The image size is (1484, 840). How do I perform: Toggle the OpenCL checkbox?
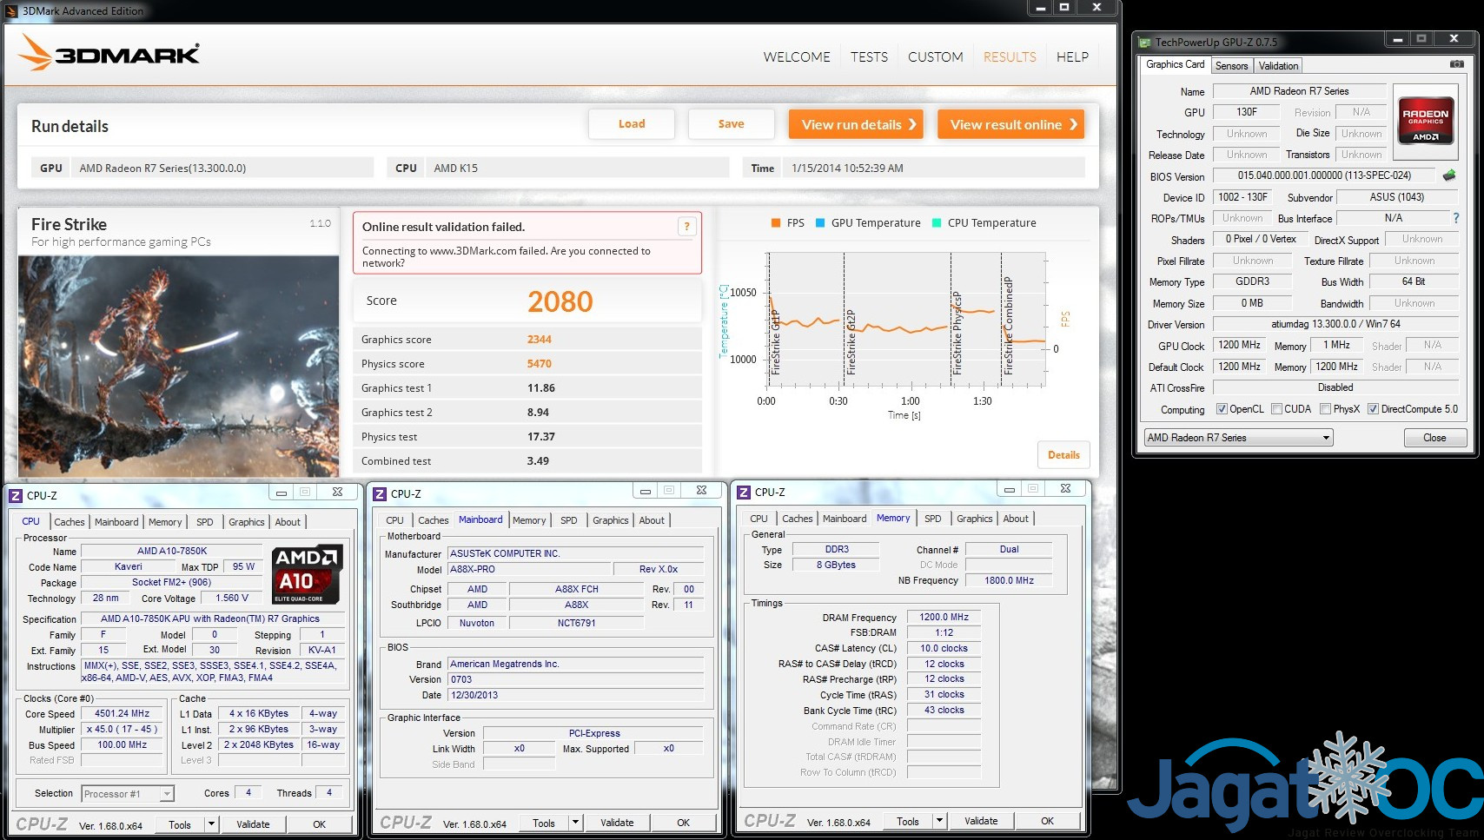point(1222,409)
